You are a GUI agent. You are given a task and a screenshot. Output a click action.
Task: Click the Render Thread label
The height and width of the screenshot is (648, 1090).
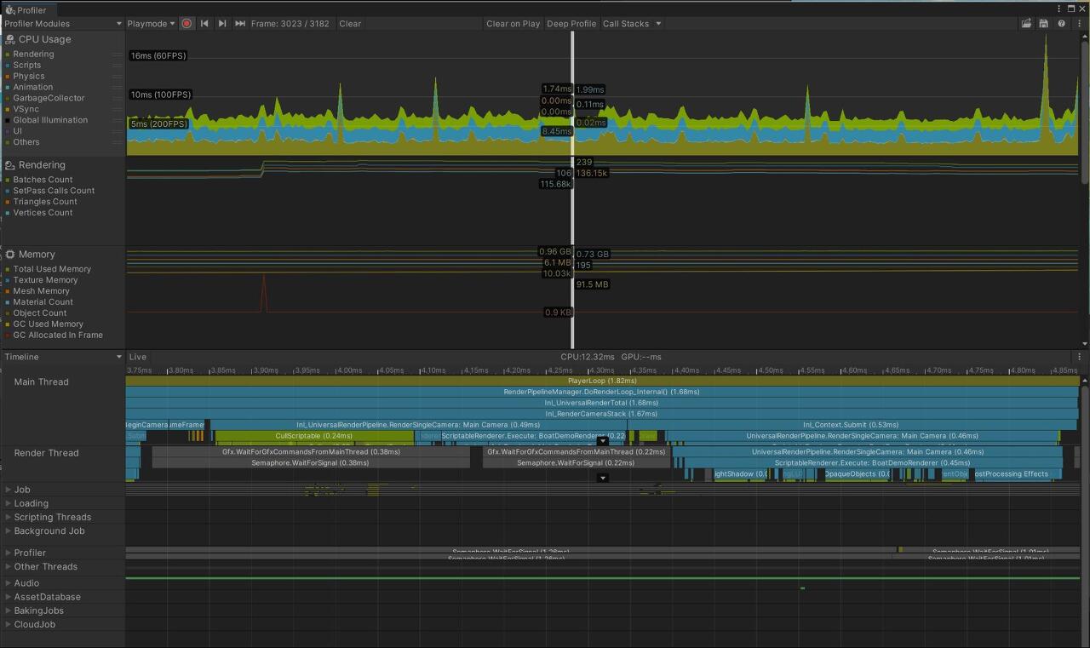point(46,454)
